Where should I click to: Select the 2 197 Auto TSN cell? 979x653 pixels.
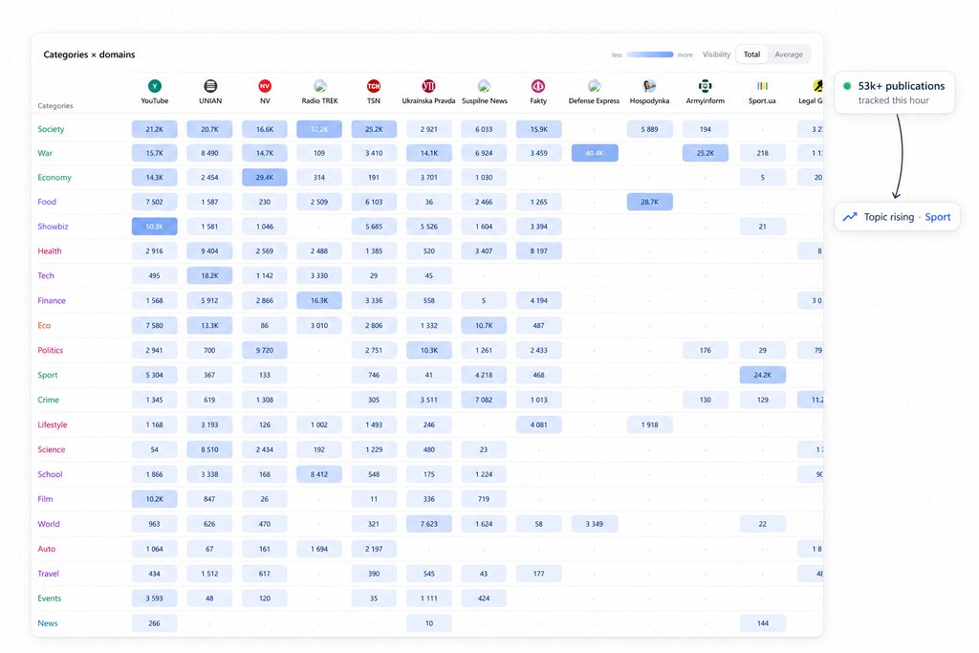point(374,549)
